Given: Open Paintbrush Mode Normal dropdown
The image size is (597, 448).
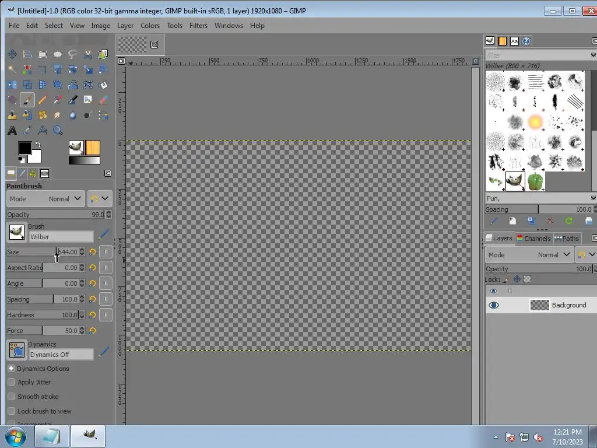Looking at the screenshot, I should pyautogui.click(x=45, y=199).
